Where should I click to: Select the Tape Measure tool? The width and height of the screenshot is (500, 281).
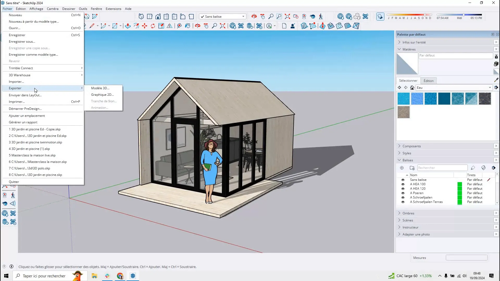point(179,26)
